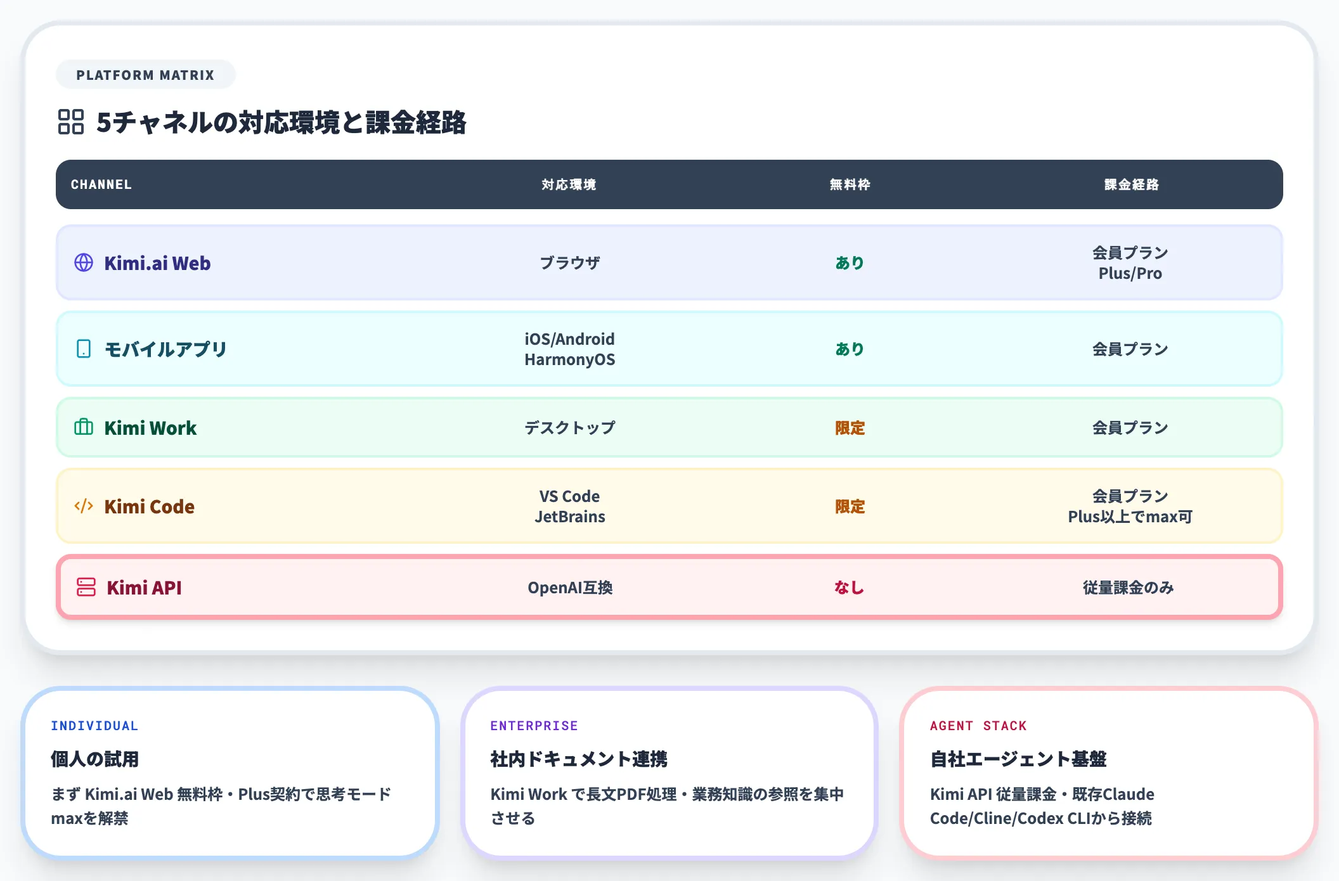Click the ENTERPRISE label
The image size is (1339, 881).
click(534, 726)
